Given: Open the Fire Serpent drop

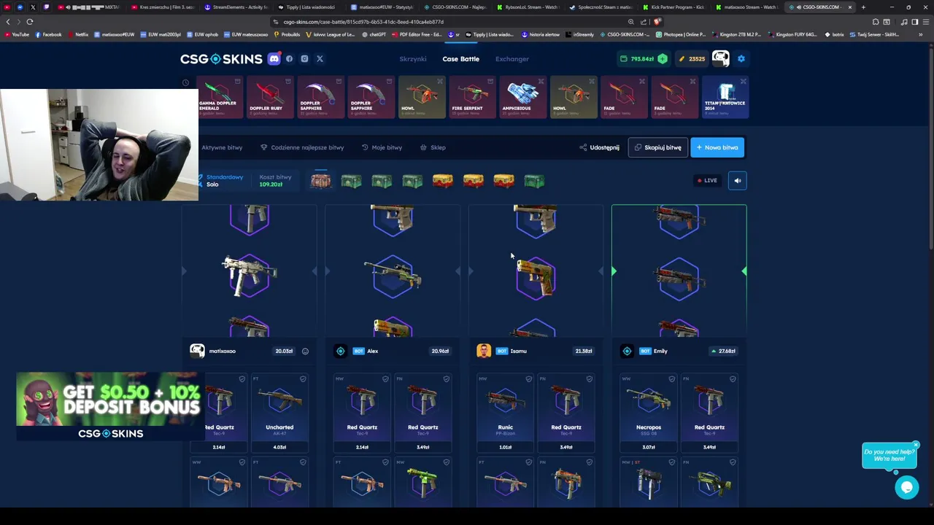Looking at the screenshot, I should tap(471, 96).
